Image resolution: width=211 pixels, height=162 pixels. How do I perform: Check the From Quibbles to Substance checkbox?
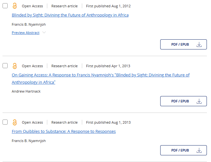pyautogui.click(x=5, y=122)
